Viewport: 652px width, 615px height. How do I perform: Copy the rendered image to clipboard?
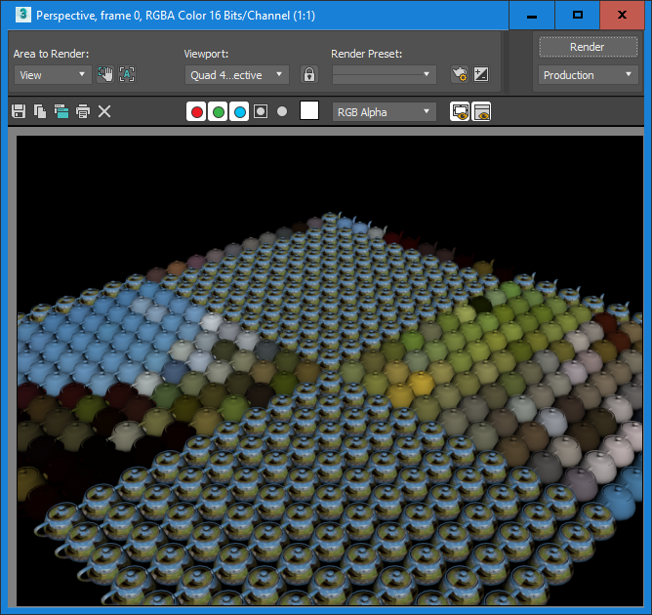pyautogui.click(x=40, y=111)
